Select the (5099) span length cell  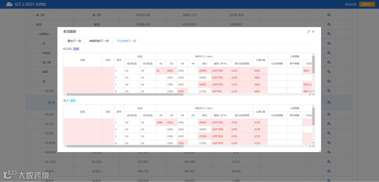[x=205, y=71]
